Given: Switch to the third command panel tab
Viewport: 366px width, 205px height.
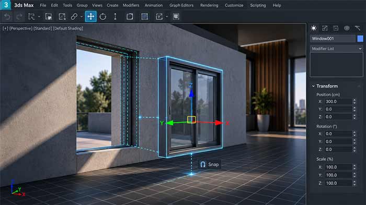Looking at the screenshot, I should [336, 28].
